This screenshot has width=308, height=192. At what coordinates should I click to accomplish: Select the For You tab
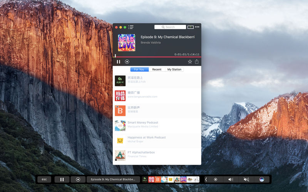[139, 70]
